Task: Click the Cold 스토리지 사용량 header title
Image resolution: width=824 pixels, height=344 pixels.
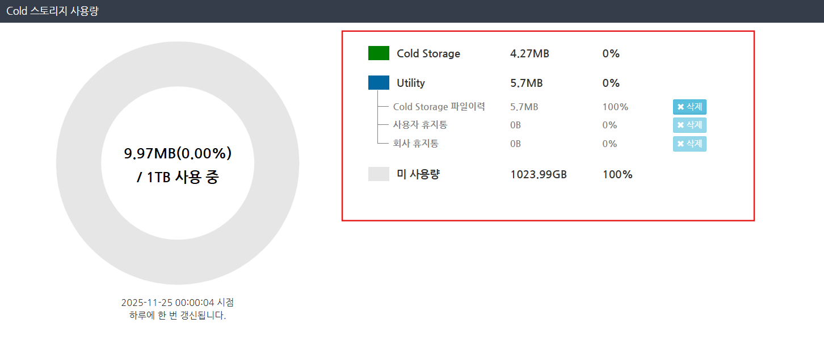Action: pyautogui.click(x=52, y=11)
